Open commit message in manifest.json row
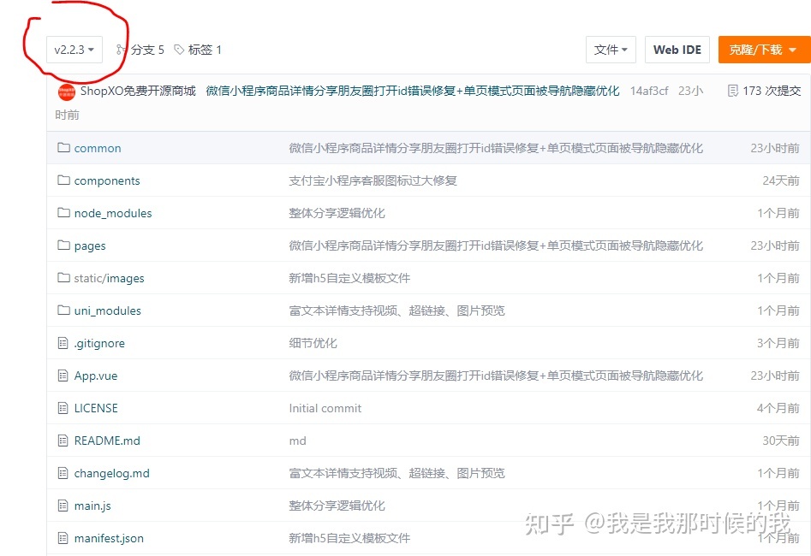811x556 pixels. coord(349,539)
